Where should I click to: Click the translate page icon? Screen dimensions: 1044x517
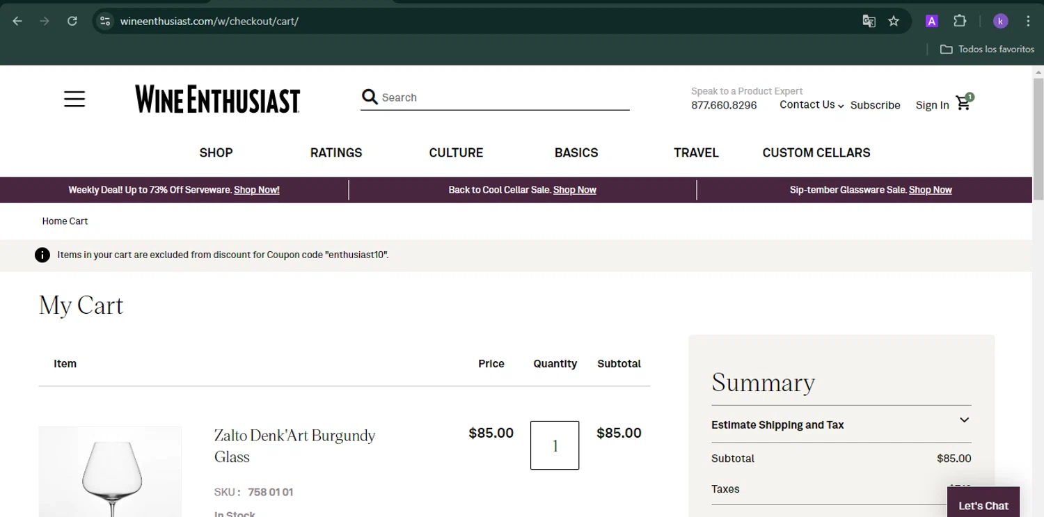869,21
